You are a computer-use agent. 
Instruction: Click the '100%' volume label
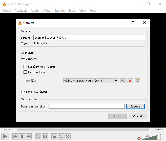pos(147,136)
